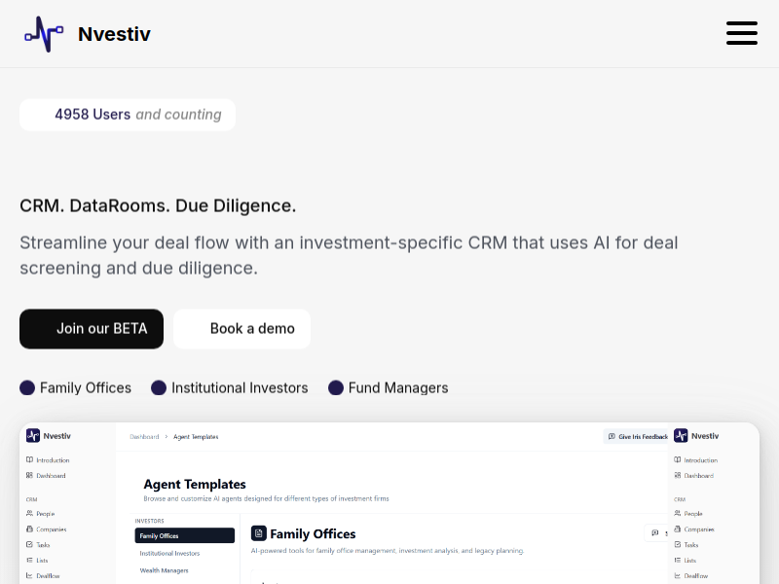The image size is (779, 584).
Task: Click the clipboard icon beside the Family Offices heading
Action: 259,533
